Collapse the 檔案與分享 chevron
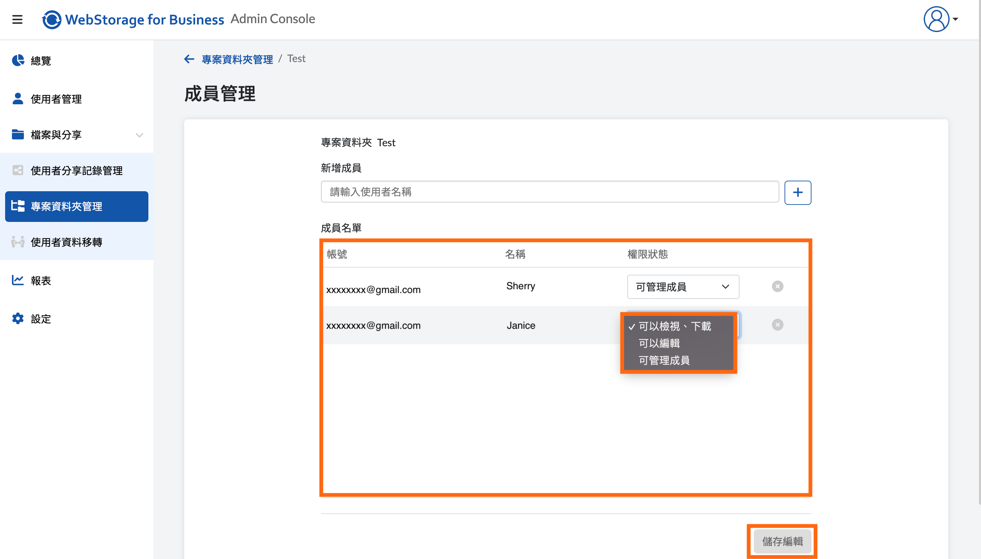This screenshot has width=981, height=559. tap(140, 135)
